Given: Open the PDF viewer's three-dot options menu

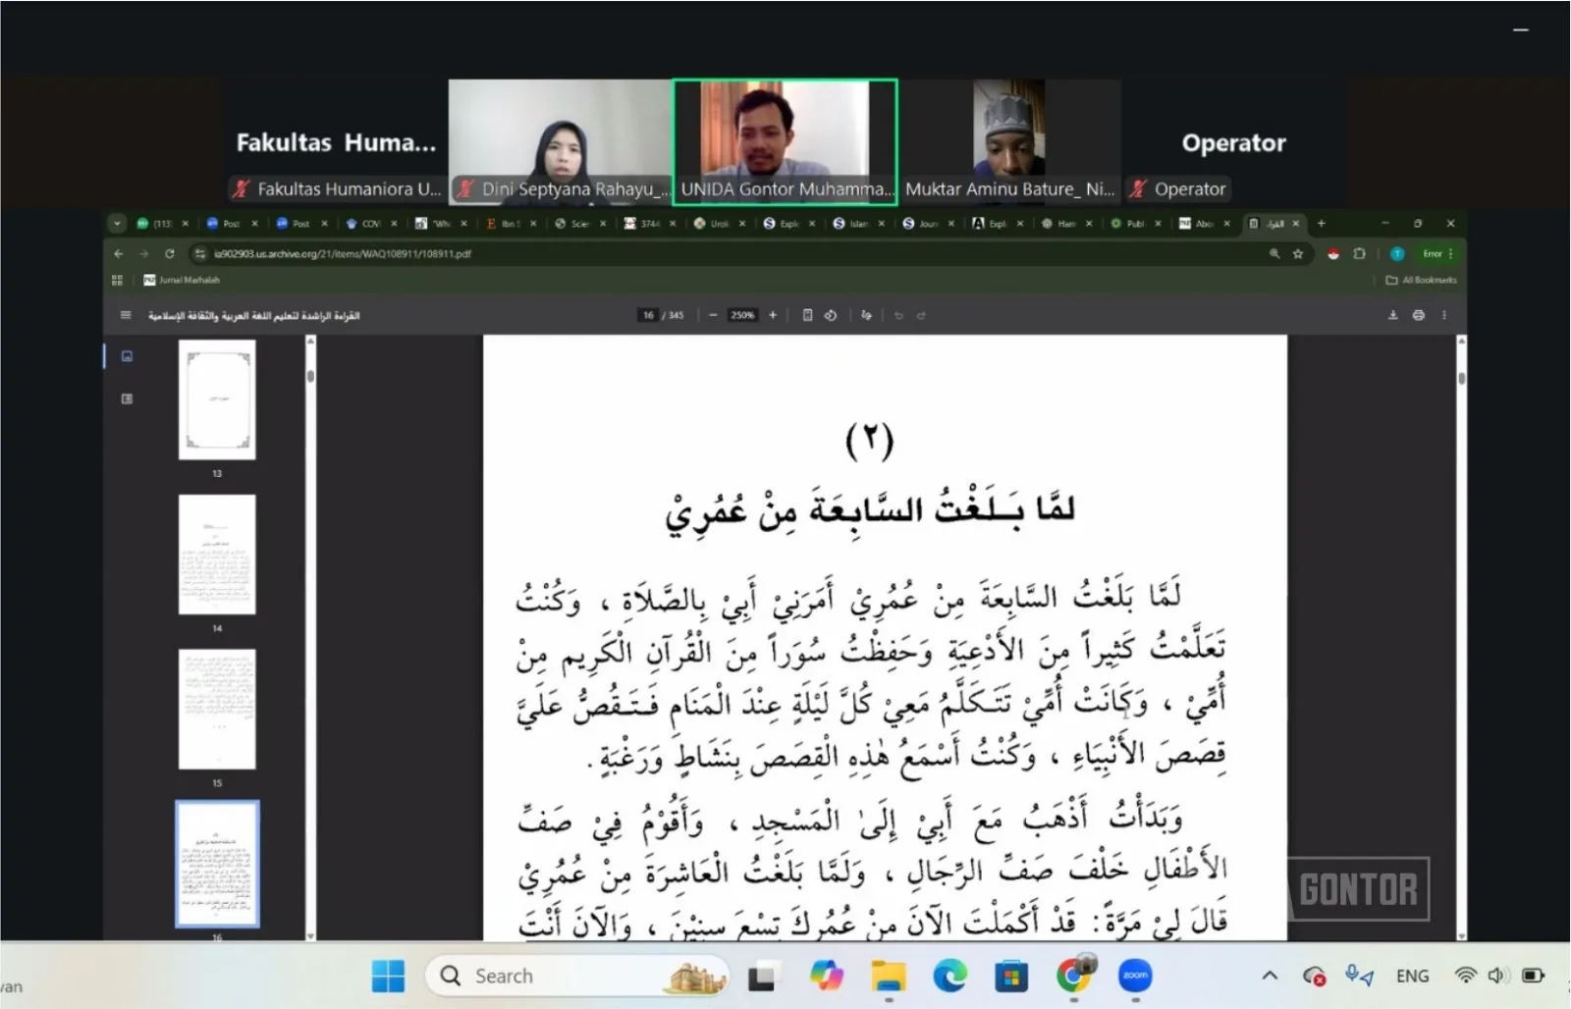Looking at the screenshot, I should tap(1444, 315).
